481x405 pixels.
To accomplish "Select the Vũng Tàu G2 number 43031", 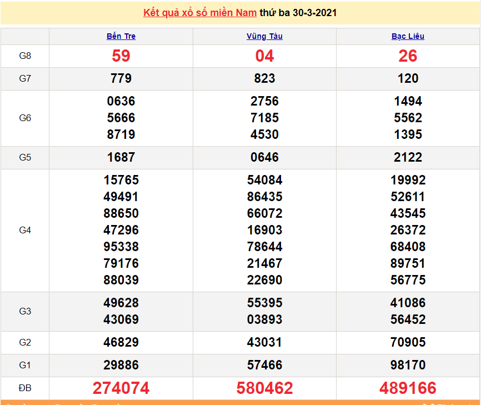I will 264,342.
